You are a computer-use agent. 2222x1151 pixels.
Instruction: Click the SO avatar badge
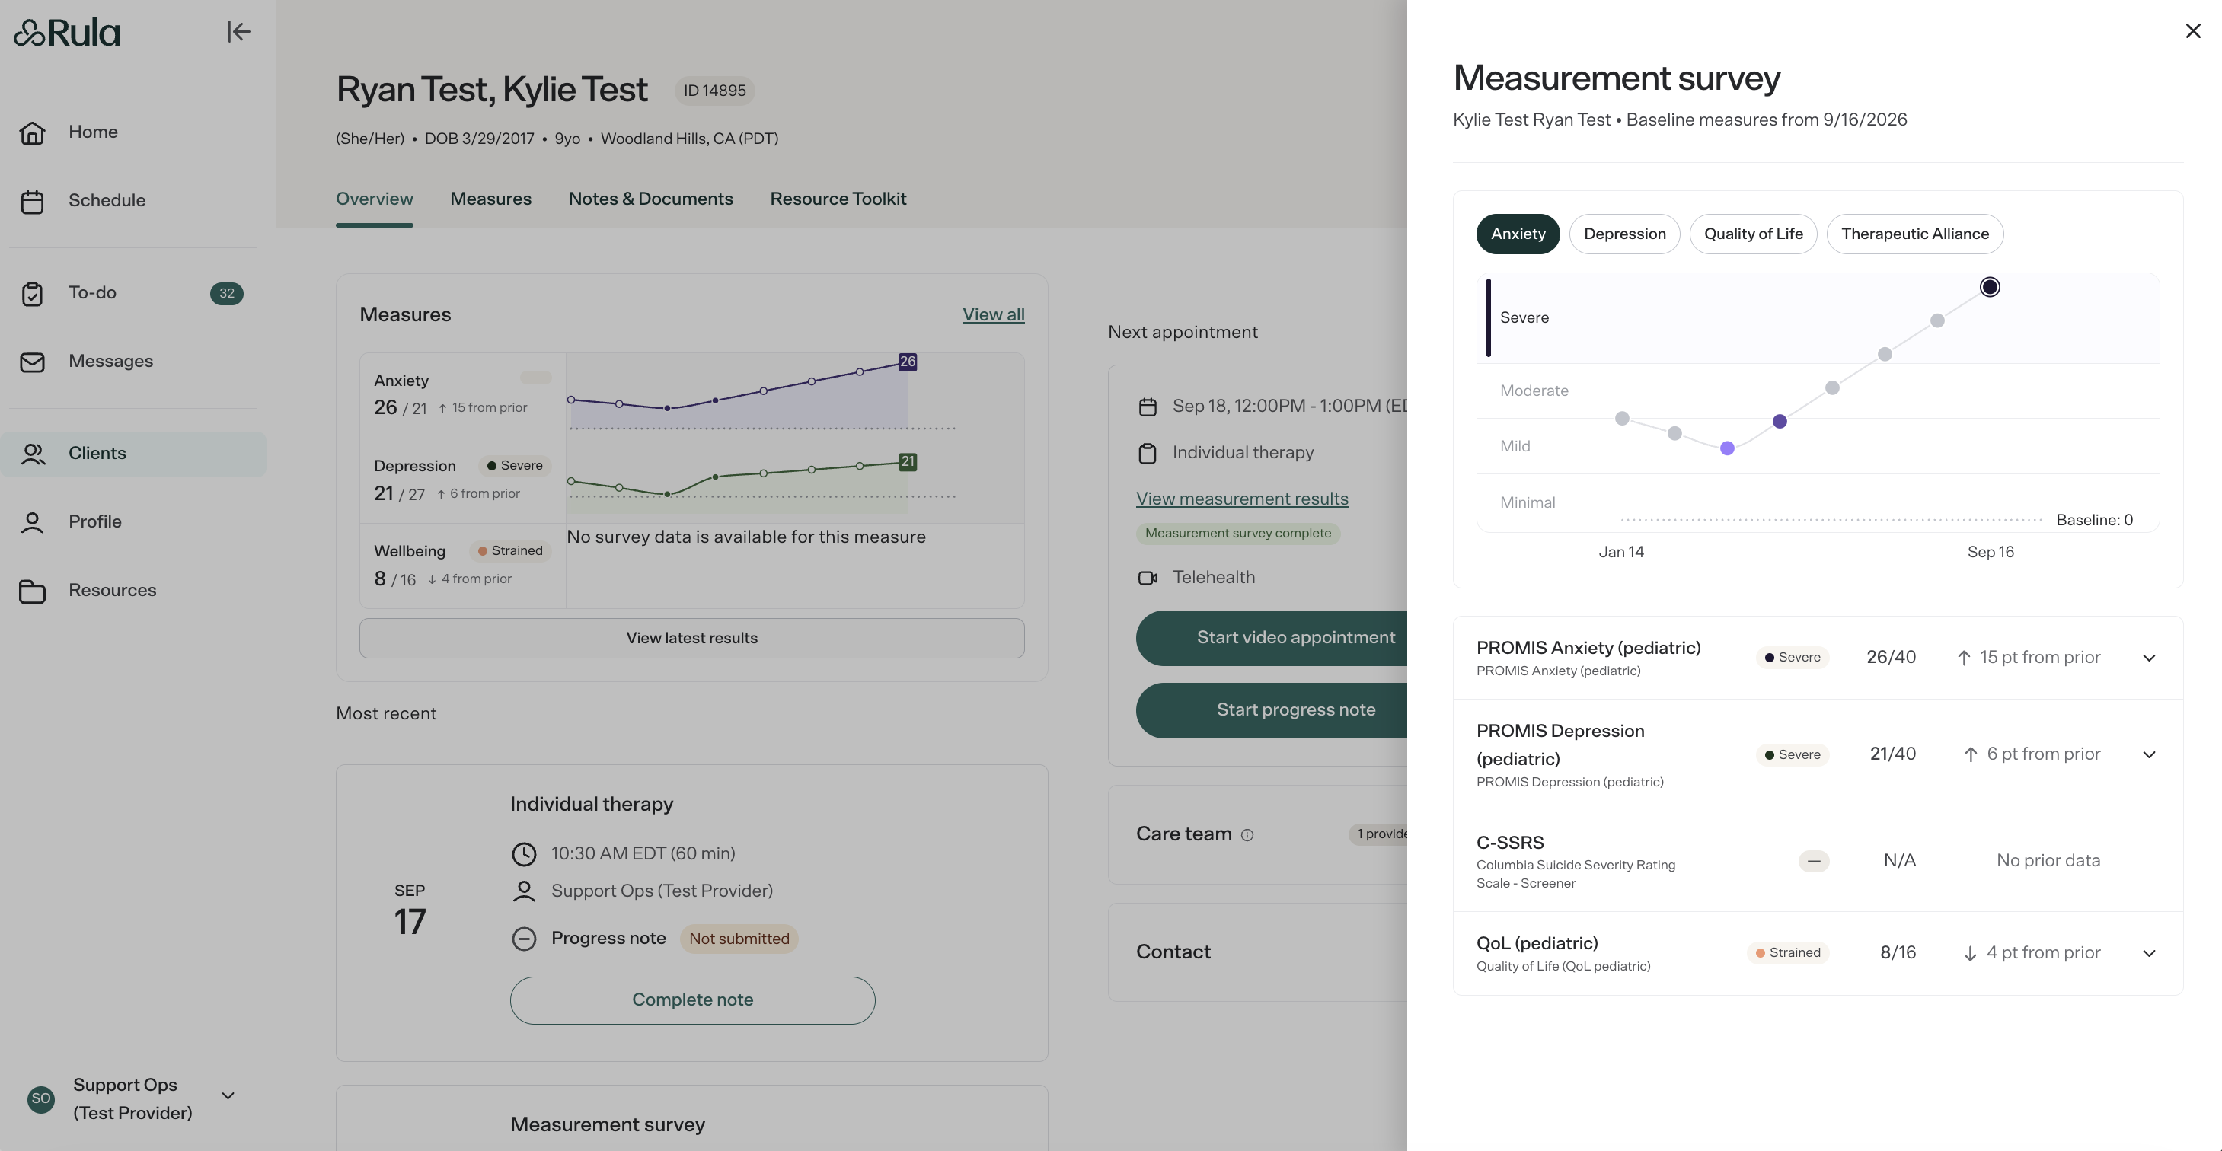click(40, 1098)
